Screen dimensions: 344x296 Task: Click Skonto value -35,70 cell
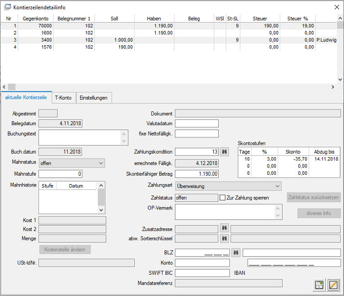tap(293, 159)
